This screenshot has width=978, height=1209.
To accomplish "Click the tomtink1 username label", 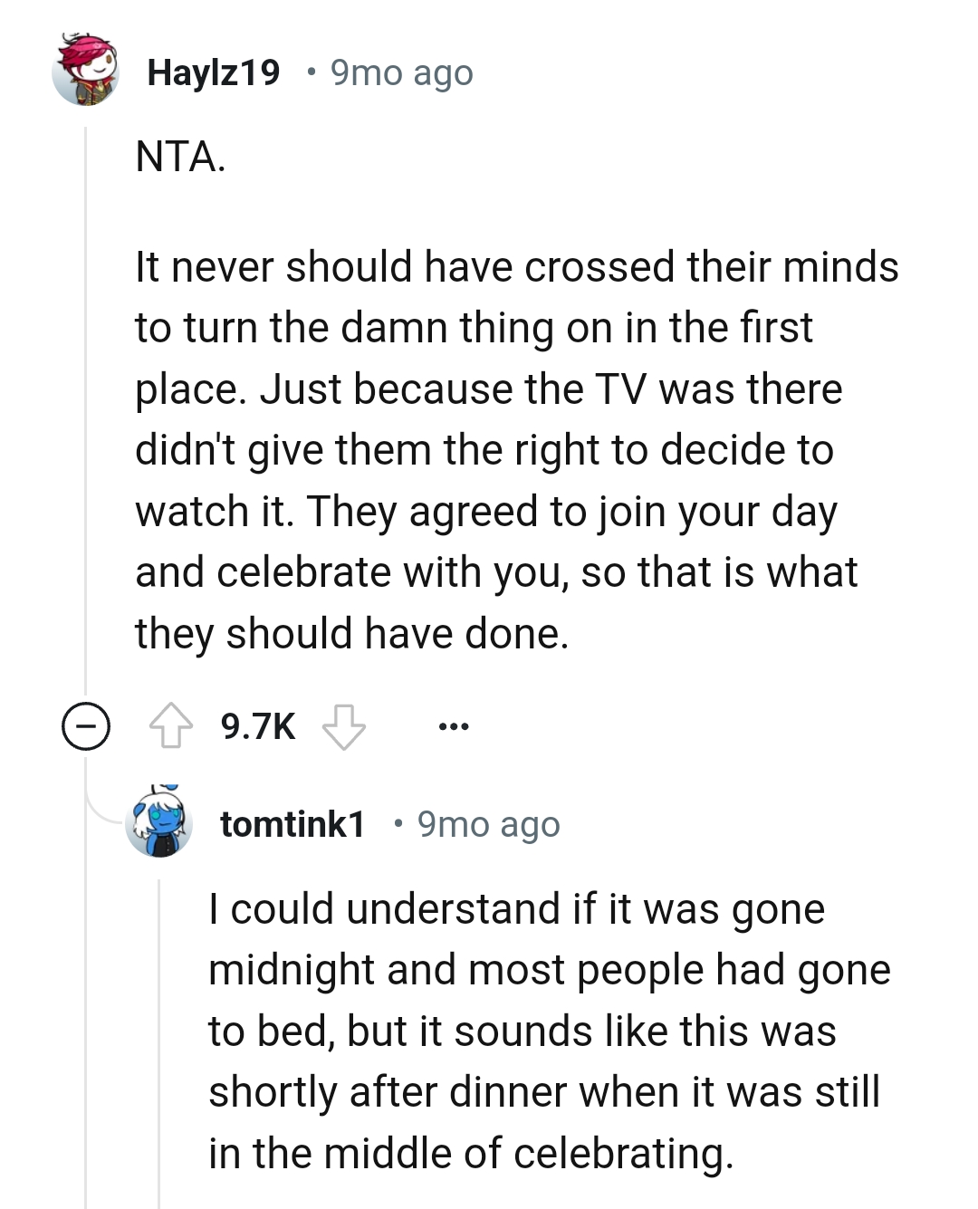I will (293, 824).
